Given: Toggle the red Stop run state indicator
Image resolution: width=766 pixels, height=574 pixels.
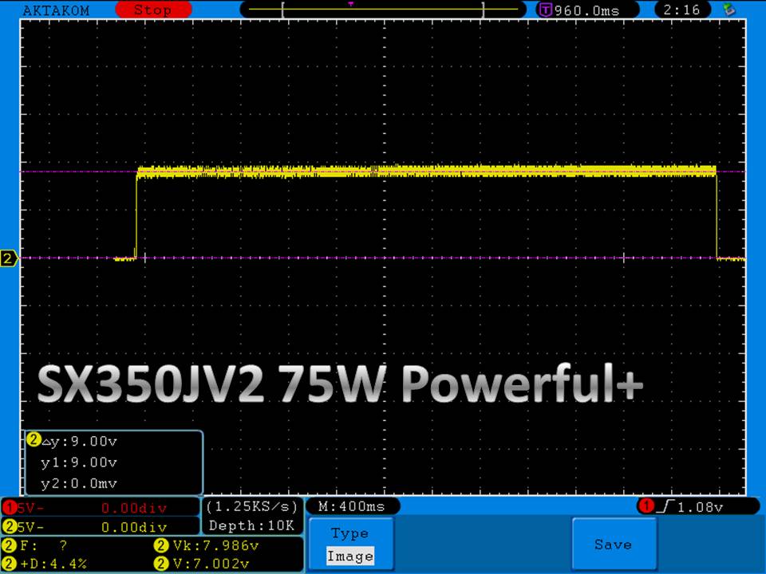Looking at the screenshot, I should pyautogui.click(x=152, y=10).
